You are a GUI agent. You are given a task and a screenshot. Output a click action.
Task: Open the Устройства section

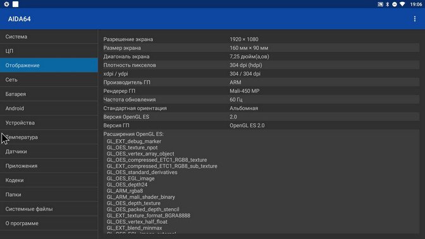tap(49, 123)
